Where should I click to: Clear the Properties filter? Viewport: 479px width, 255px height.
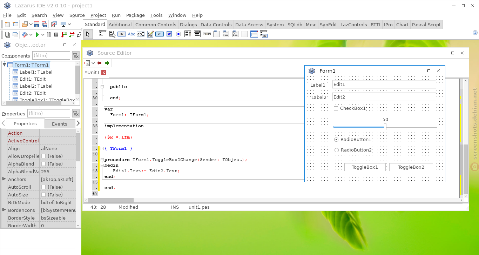pyautogui.click(x=76, y=113)
